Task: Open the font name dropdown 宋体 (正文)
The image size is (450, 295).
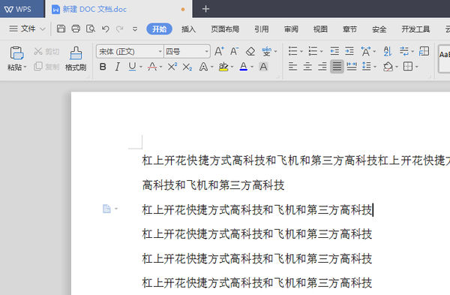Action: (x=130, y=52)
